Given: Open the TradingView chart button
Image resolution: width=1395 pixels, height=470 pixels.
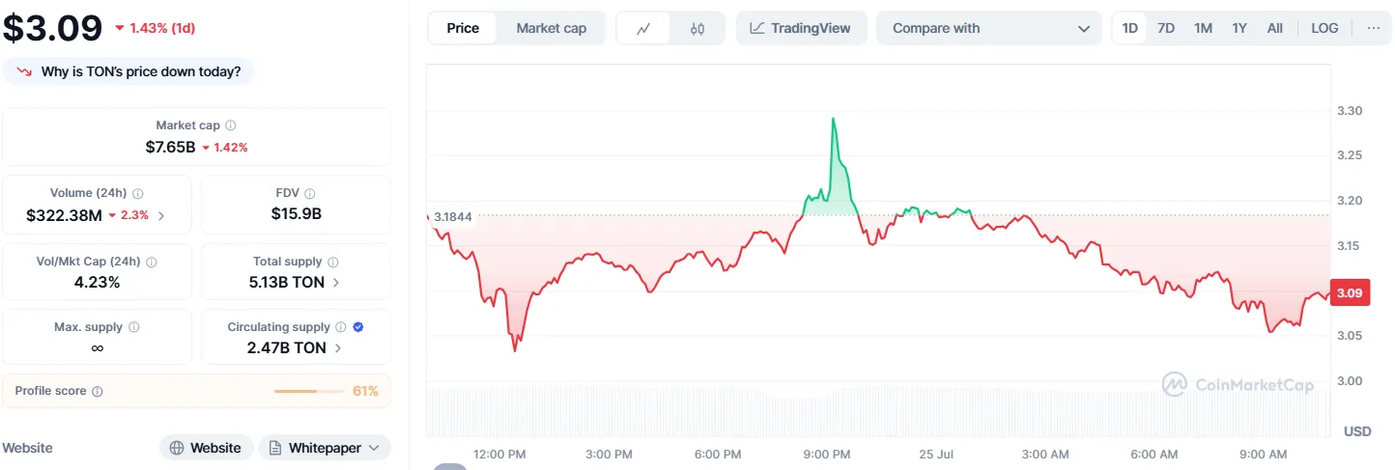Looking at the screenshot, I should coord(801,28).
